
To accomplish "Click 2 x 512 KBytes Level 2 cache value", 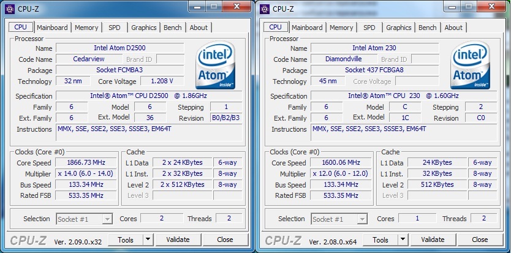I will 183,184.
